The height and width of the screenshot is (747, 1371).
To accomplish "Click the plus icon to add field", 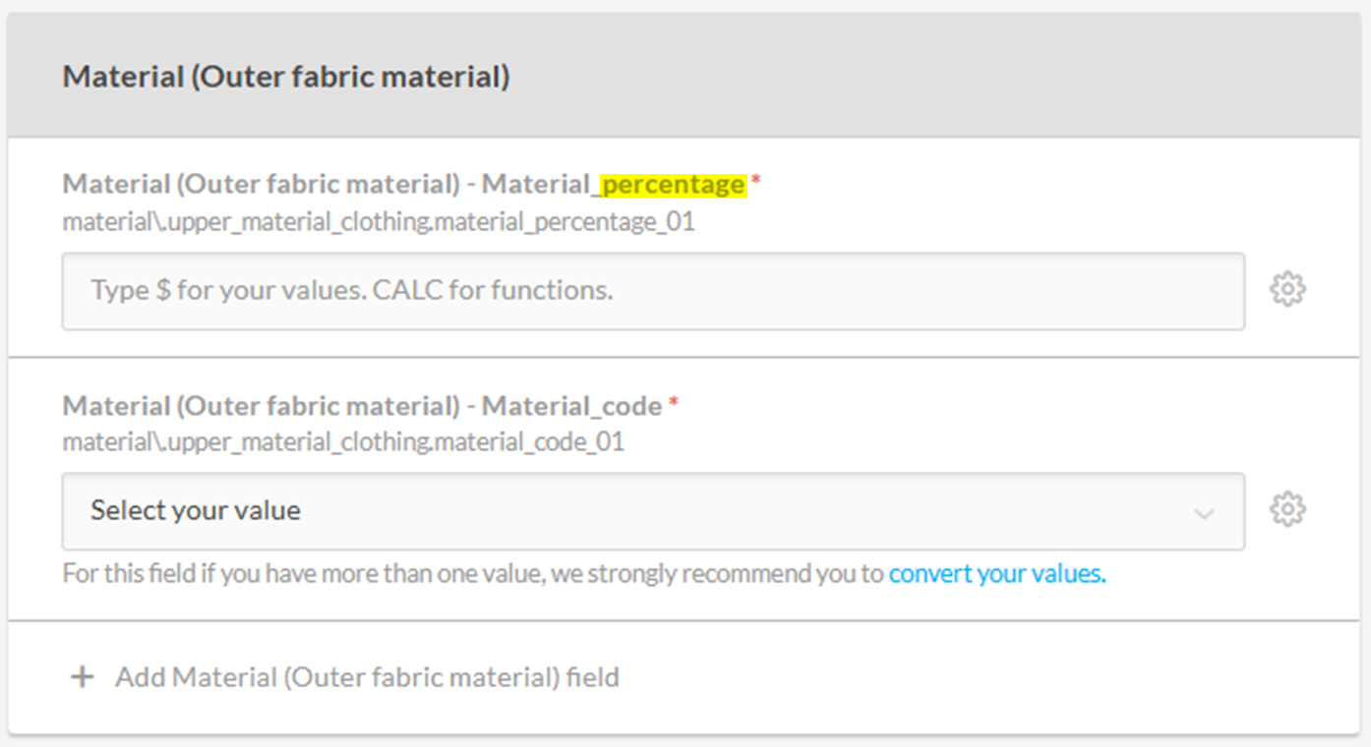I will (83, 677).
